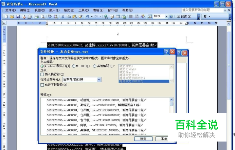Viewport: 235px width, 150px height.
Task: Click the Columns icon in the toolbar
Action: click(x=131, y=17)
